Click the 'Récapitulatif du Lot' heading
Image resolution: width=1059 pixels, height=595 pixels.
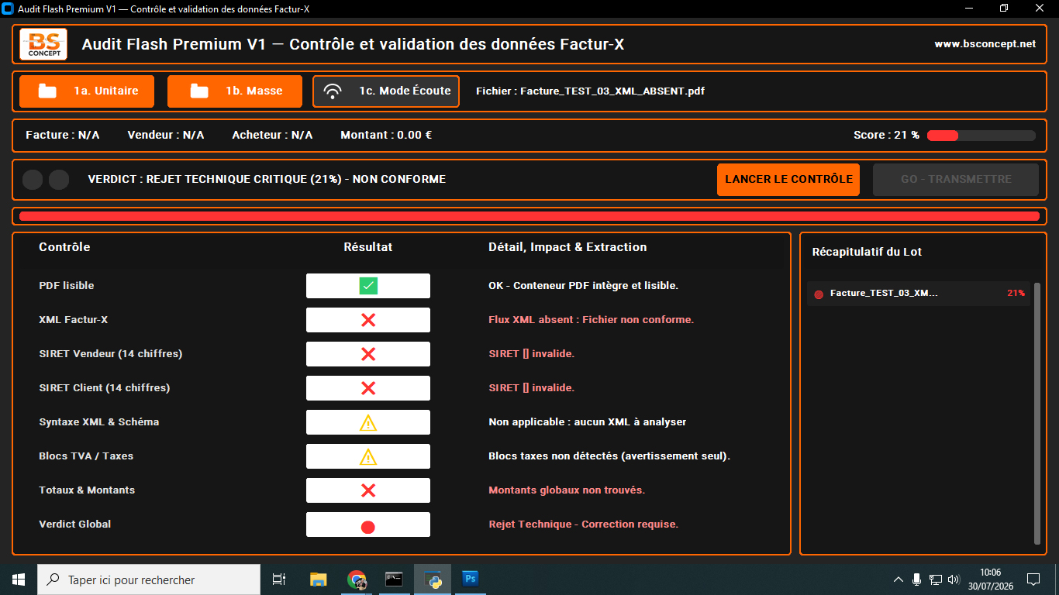[x=867, y=253]
